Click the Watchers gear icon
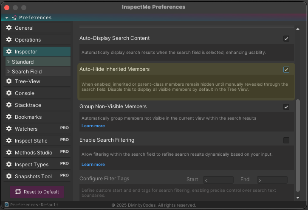Screen dimensions: 308x210 [8, 129]
